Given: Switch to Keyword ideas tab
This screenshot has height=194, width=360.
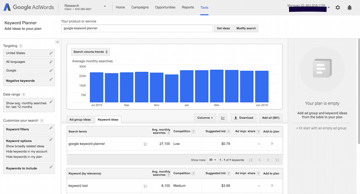Looking at the screenshot, I should pos(108,119).
